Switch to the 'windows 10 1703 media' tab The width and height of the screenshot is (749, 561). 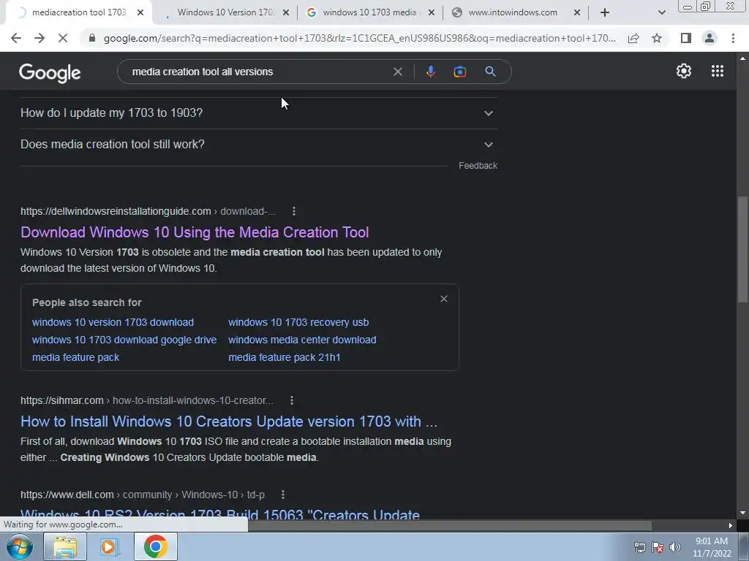[x=369, y=12]
